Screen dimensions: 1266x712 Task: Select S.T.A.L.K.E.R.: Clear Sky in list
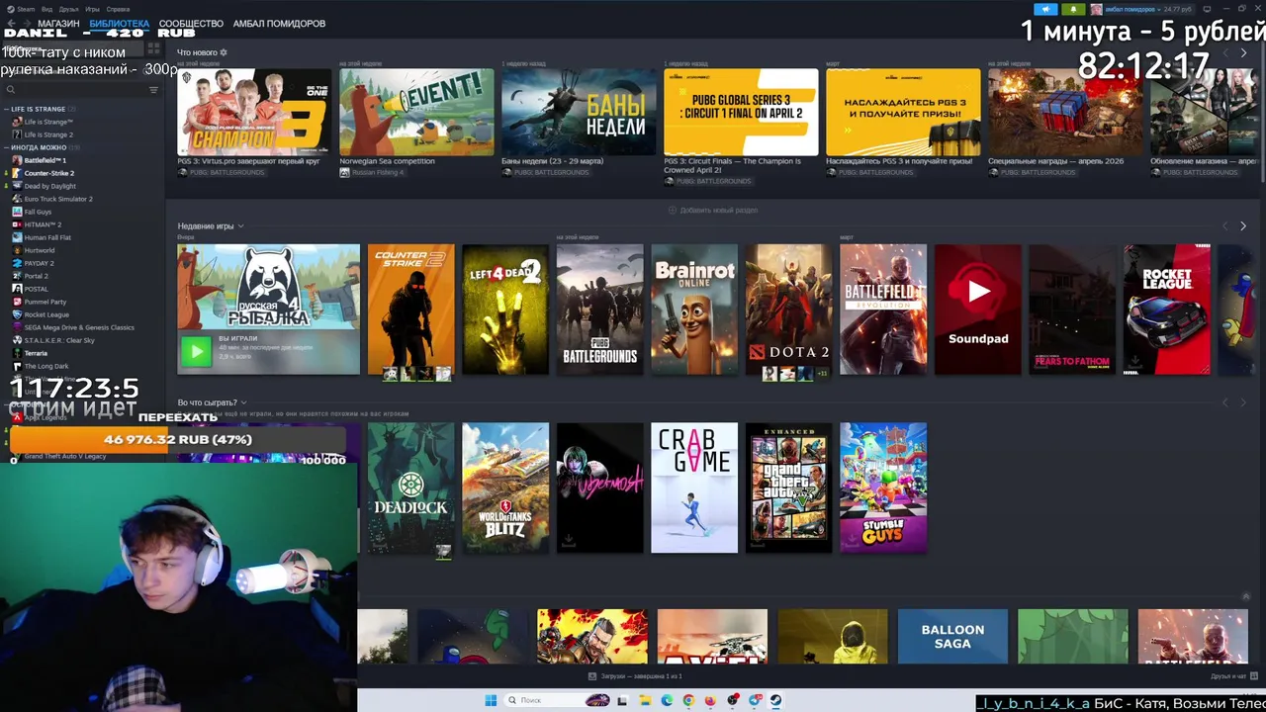59,340
